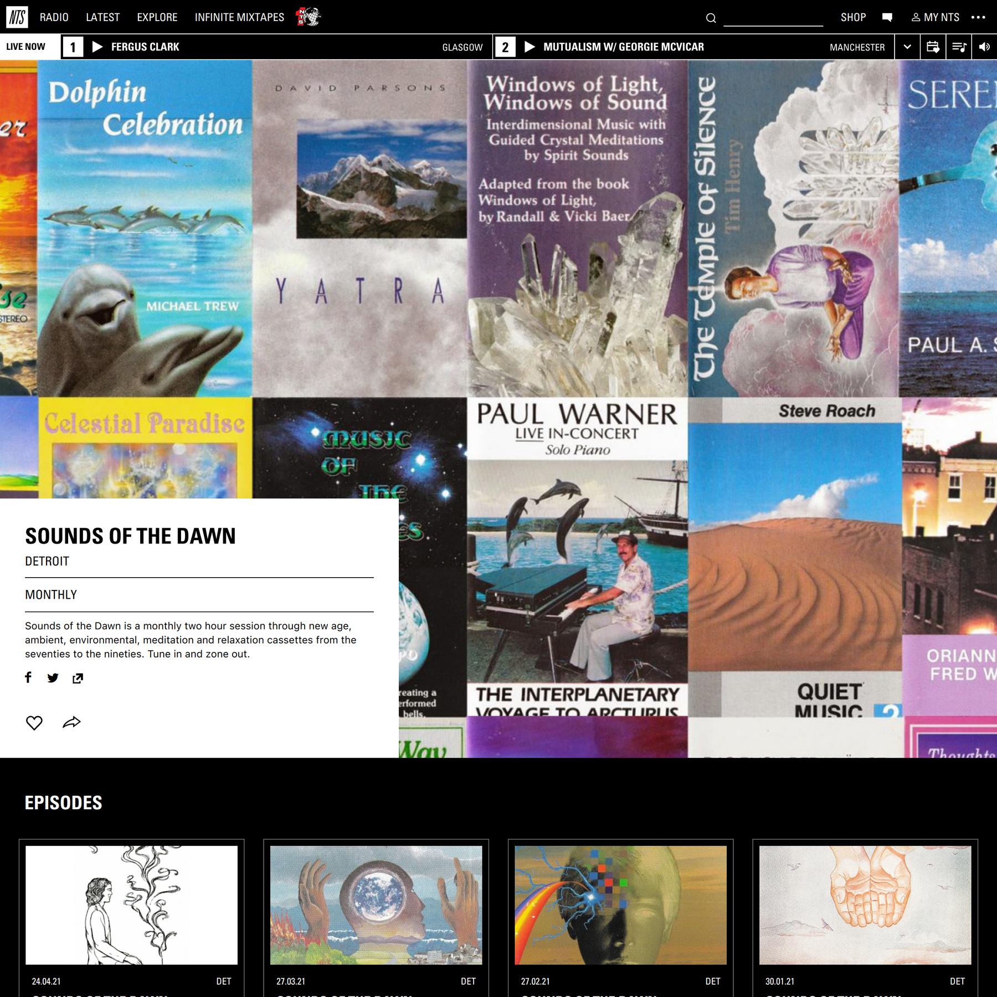The width and height of the screenshot is (997, 997).
Task: Visit the Shop
Action: click(x=853, y=17)
